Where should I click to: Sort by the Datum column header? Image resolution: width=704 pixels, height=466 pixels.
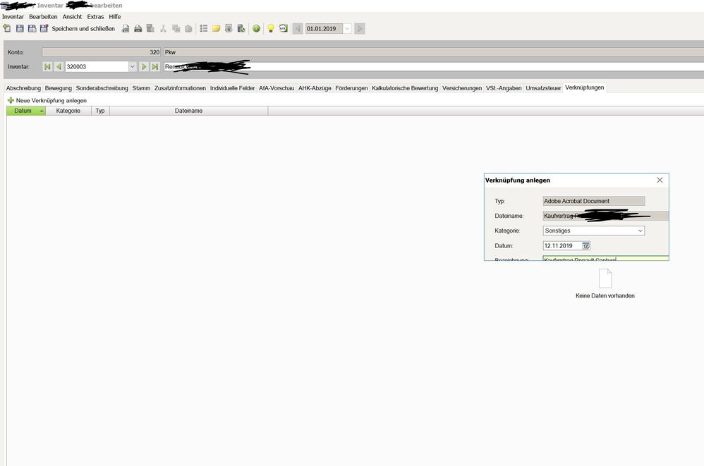23,111
